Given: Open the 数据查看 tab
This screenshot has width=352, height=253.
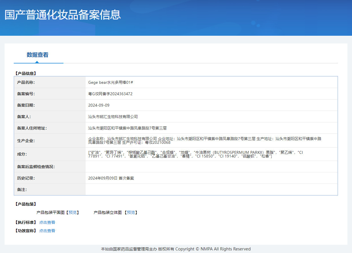Looking at the screenshot, I should pos(37,55).
